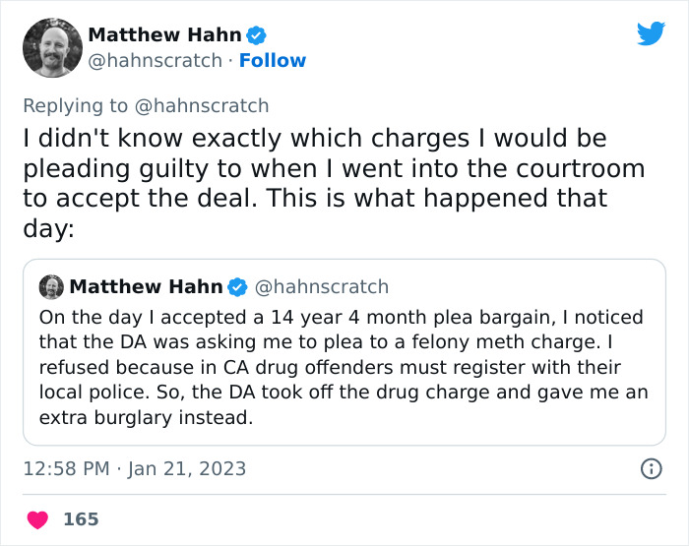Screen dimensions: 689x546
Task: Click the Twitter bird logo
Action: coord(651,34)
